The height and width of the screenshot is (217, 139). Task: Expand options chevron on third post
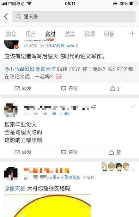[133, 170]
